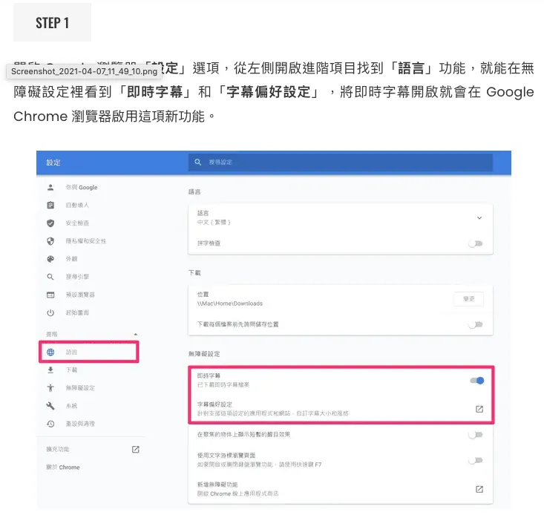Click the 新增無障礙功能 row label
The height and width of the screenshot is (515, 544).
[x=217, y=485]
